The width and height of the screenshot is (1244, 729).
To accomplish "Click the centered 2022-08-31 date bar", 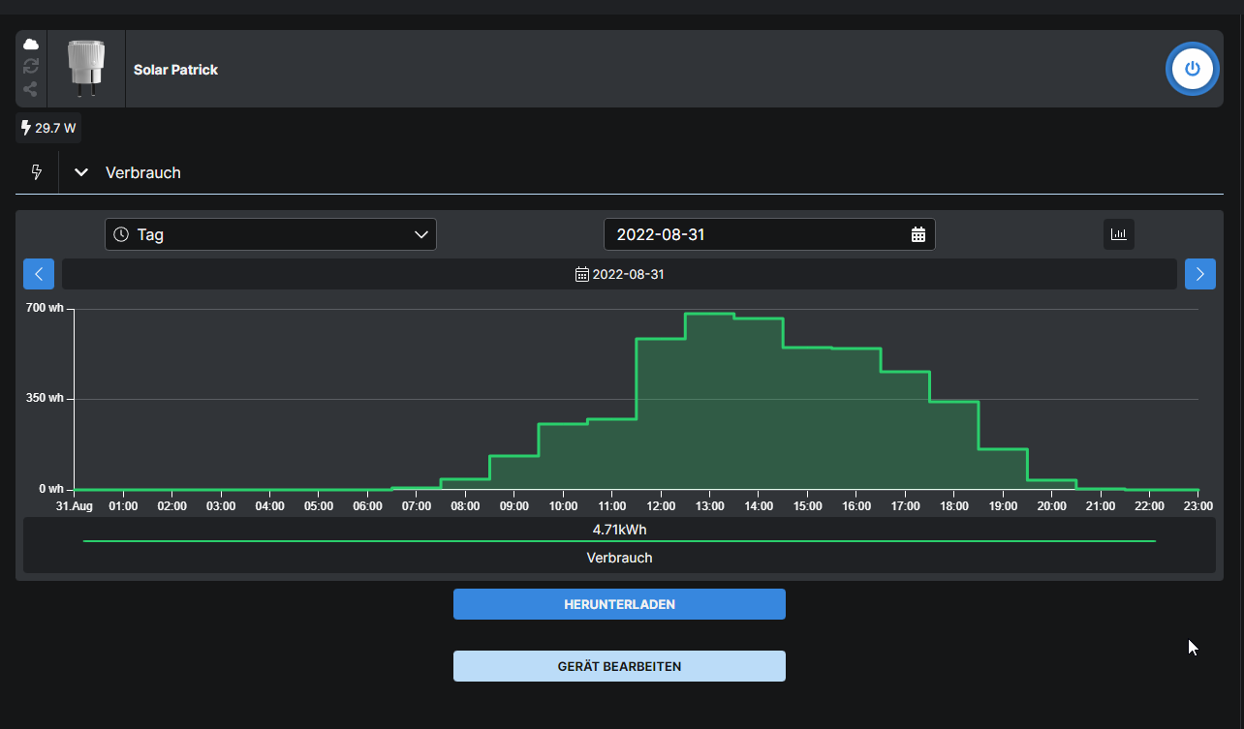I will tap(619, 274).
